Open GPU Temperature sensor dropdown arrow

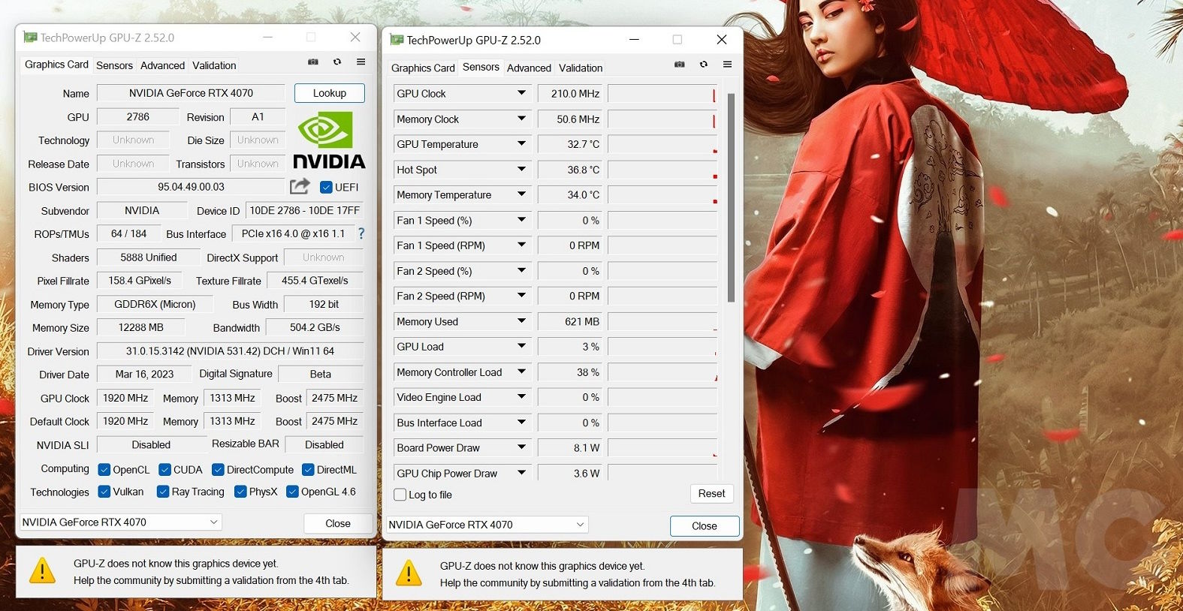[x=521, y=144]
